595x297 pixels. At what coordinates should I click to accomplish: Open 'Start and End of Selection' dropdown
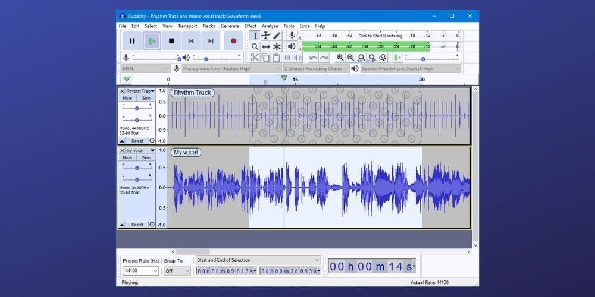258,260
